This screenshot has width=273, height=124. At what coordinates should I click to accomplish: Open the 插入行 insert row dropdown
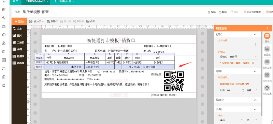point(37,21)
